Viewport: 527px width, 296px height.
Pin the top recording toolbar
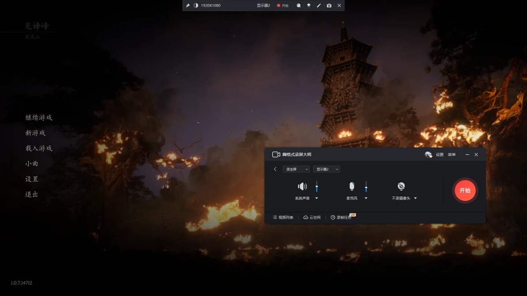tap(188, 5)
